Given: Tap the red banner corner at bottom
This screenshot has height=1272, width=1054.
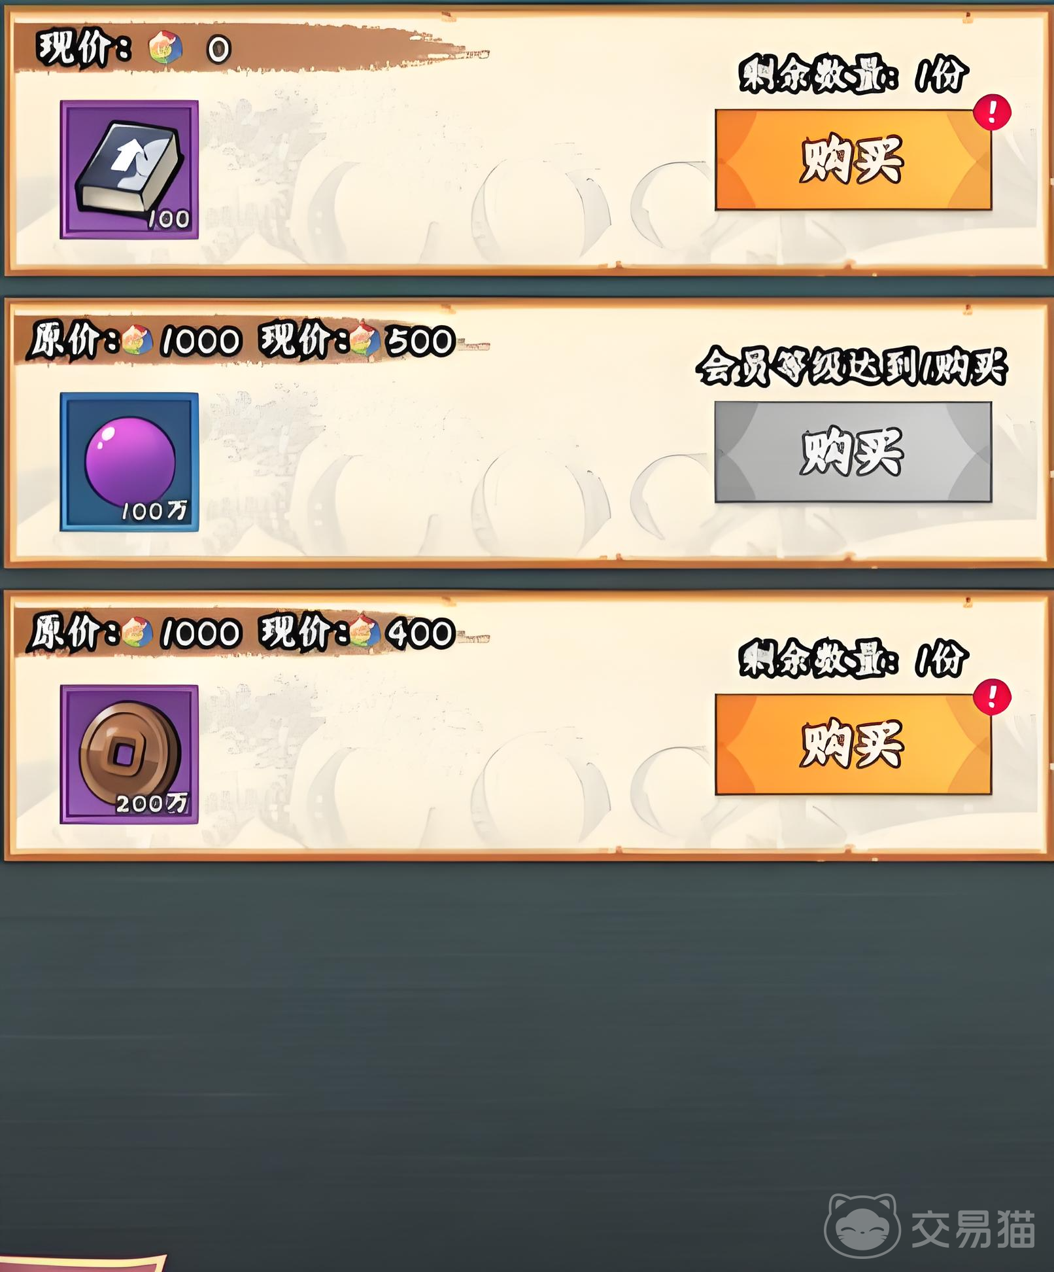Looking at the screenshot, I should [83, 1262].
